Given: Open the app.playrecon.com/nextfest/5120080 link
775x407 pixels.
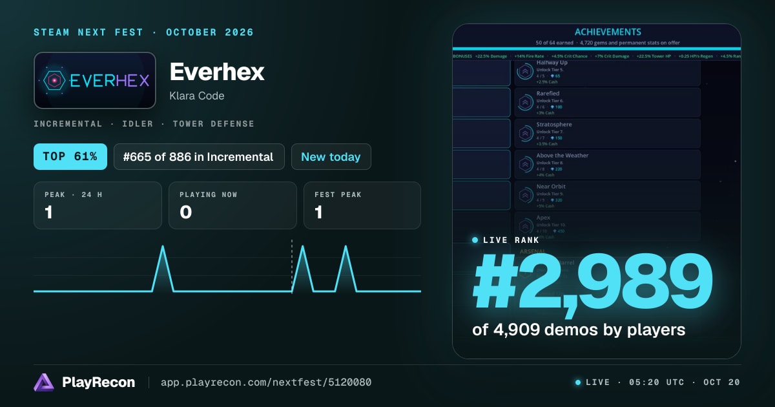Looking at the screenshot, I should point(265,382).
